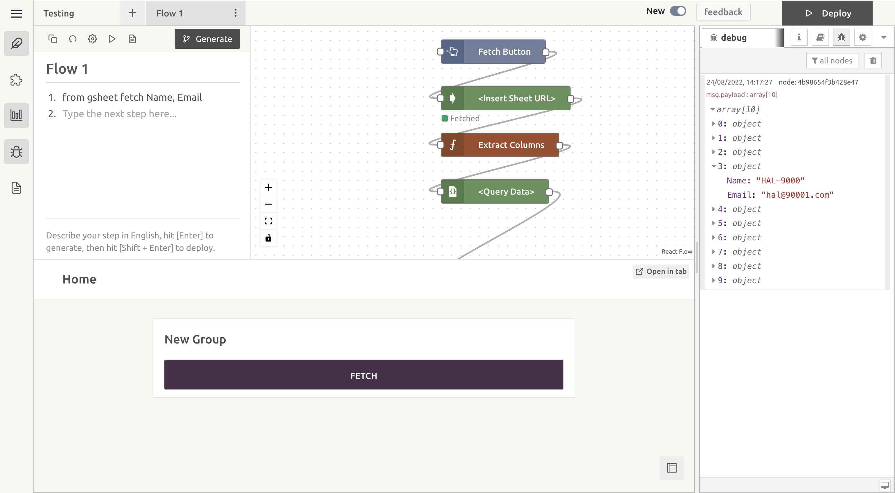Click the hamburger menu icon
Viewport: 895px width, 493px height.
click(x=16, y=14)
